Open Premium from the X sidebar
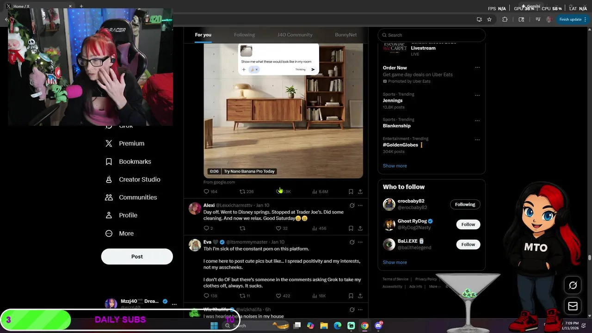Screen dimensions: 592x333 pyautogui.click(x=125, y=143)
